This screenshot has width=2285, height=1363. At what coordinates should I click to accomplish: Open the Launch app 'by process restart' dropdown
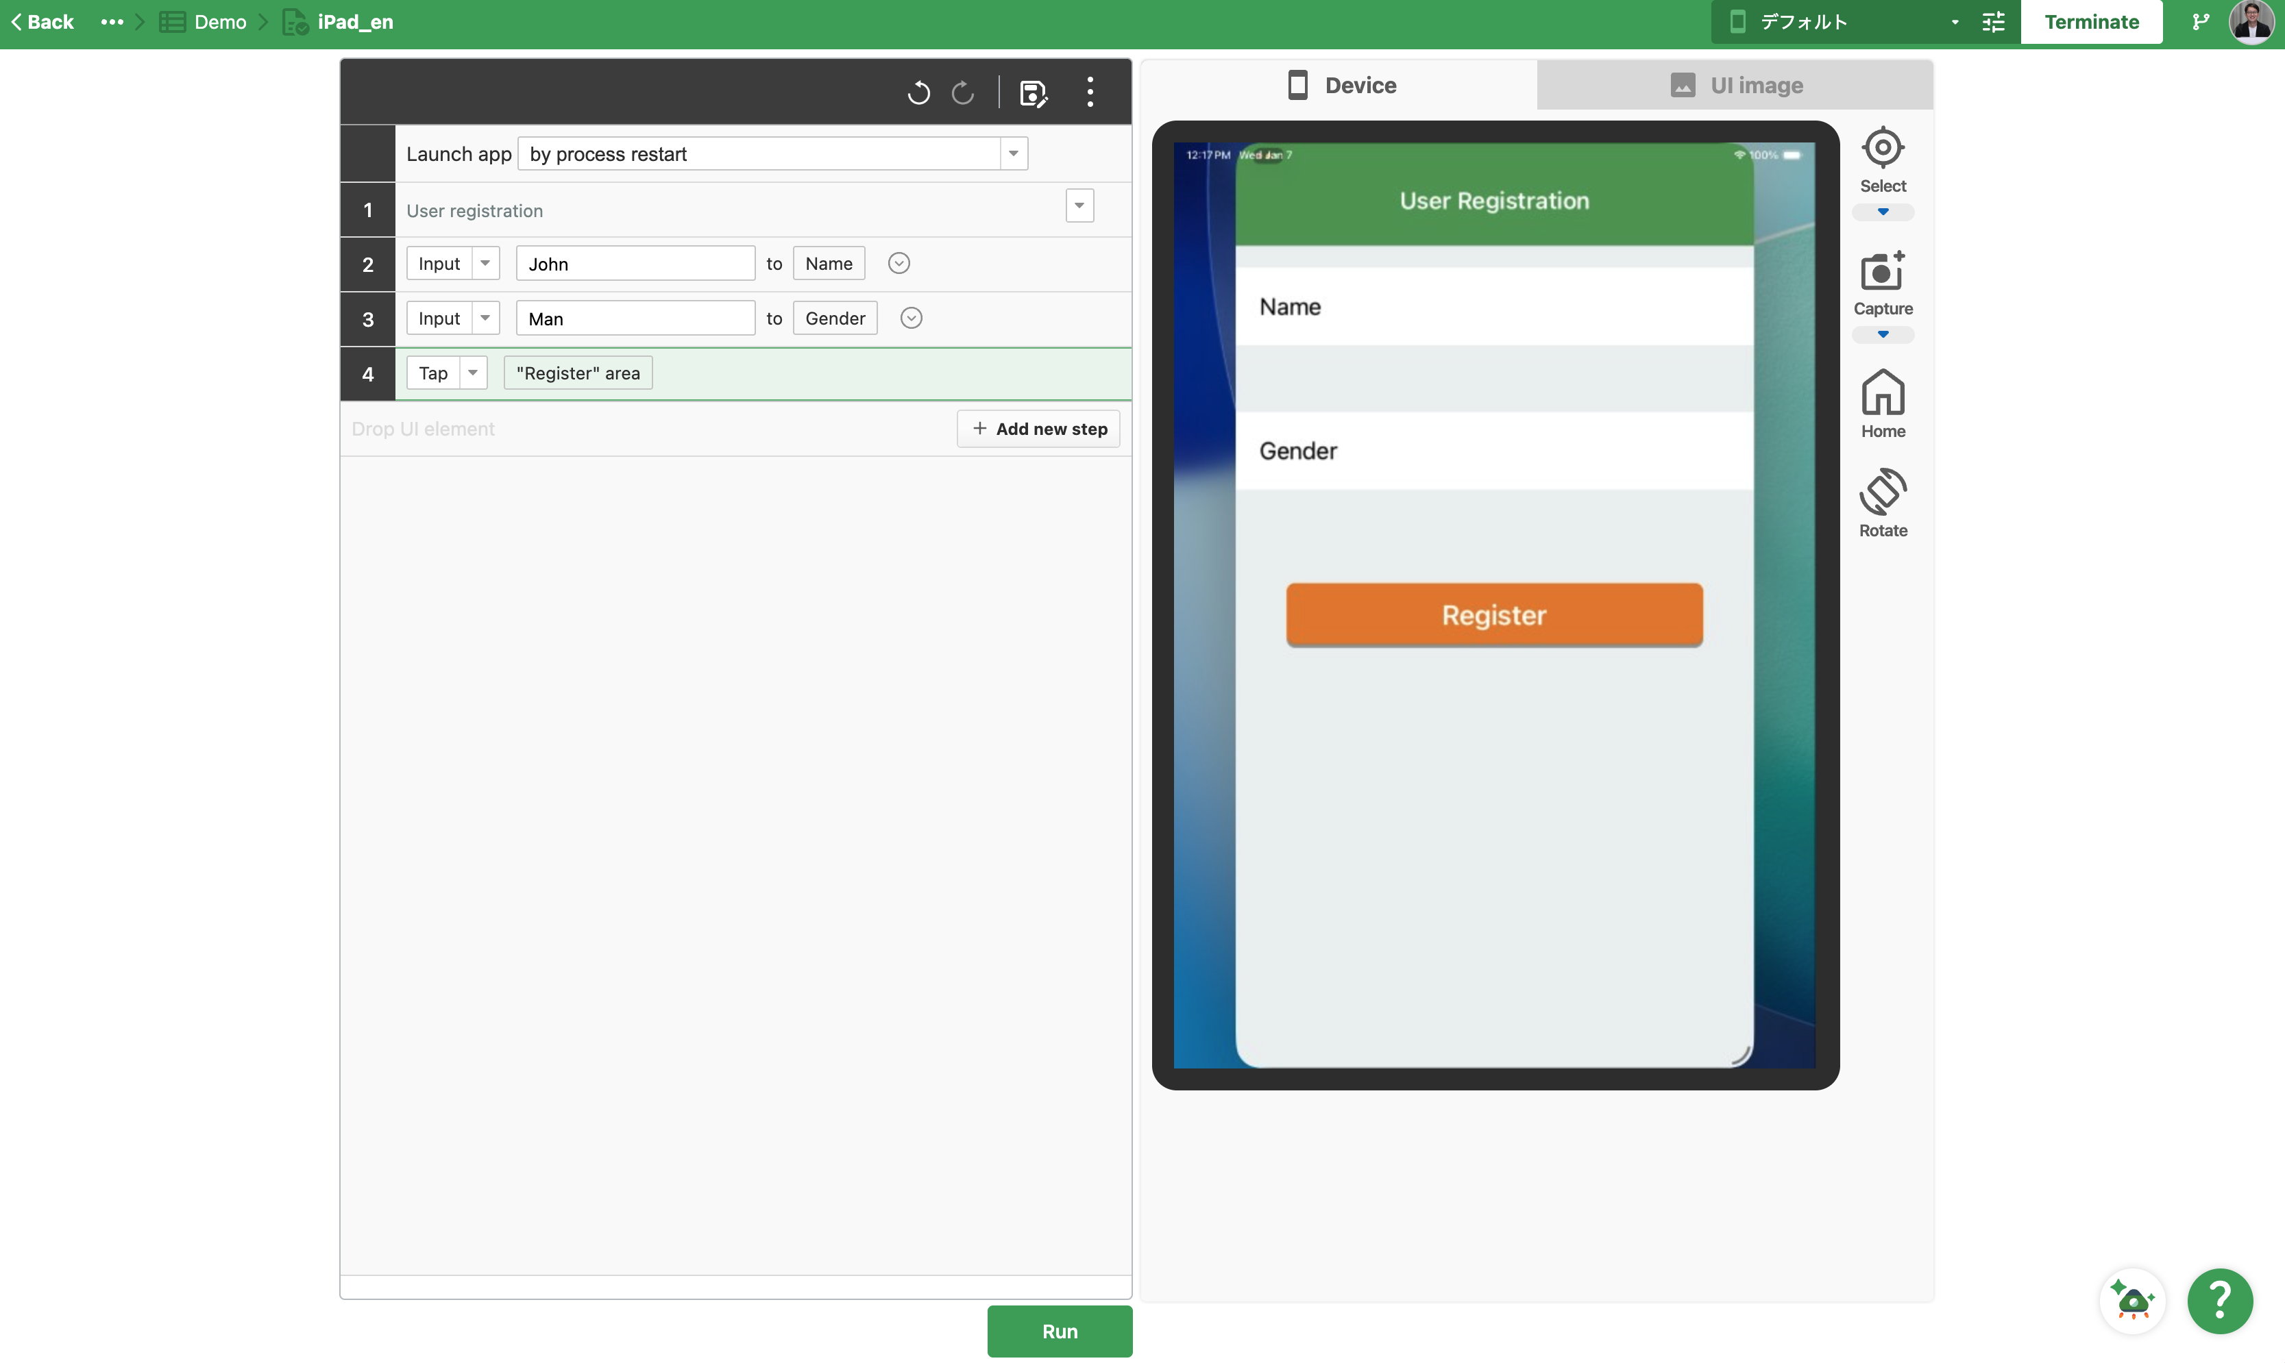pyautogui.click(x=1012, y=153)
